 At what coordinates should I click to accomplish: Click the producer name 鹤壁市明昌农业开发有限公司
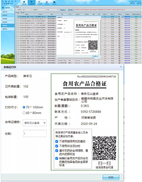97,100
